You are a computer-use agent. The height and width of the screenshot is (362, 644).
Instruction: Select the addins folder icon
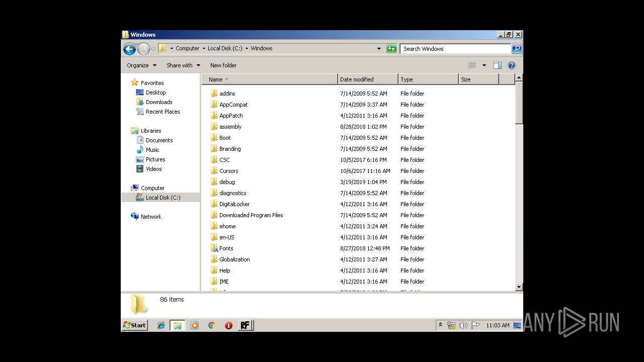pos(214,94)
